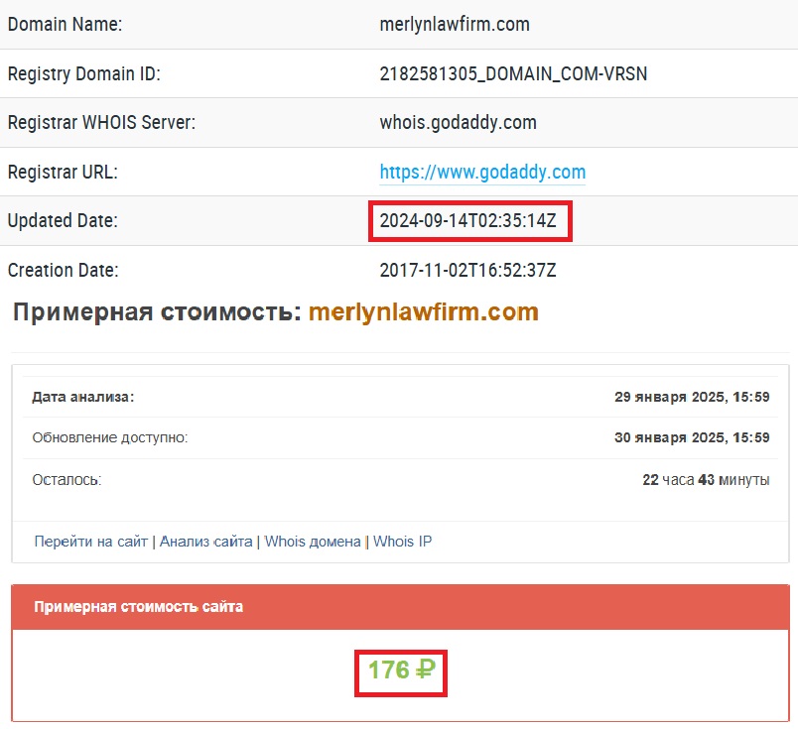Image resolution: width=798 pixels, height=729 pixels.
Task: Follow the 'Whois домена' link
Action: pos(313,542)
